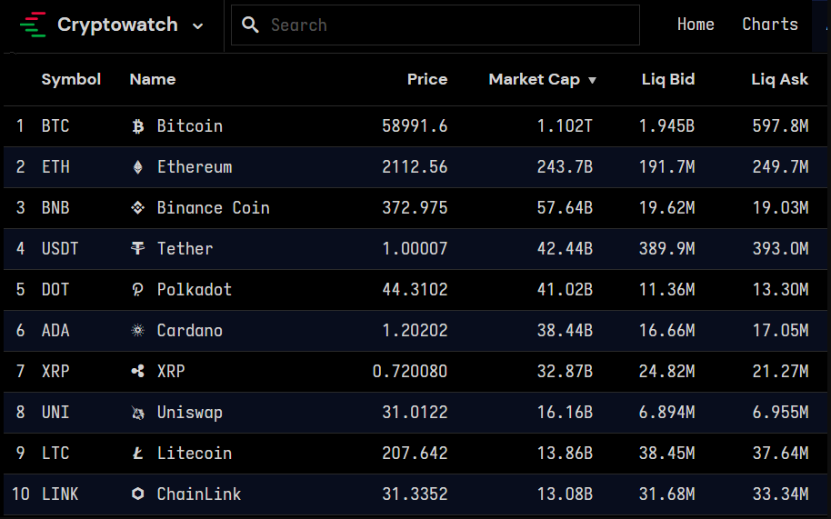Open the Bitcoin name link
This screenshot has height=519, width=831.
190,126
